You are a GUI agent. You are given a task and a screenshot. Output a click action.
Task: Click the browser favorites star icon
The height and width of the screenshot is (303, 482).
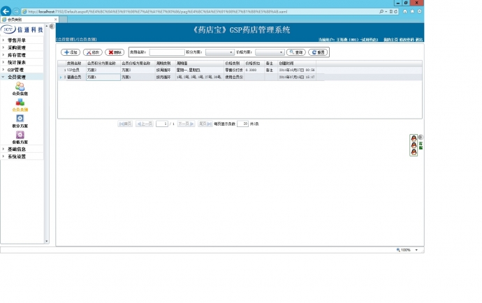click(x=412, y=11)
